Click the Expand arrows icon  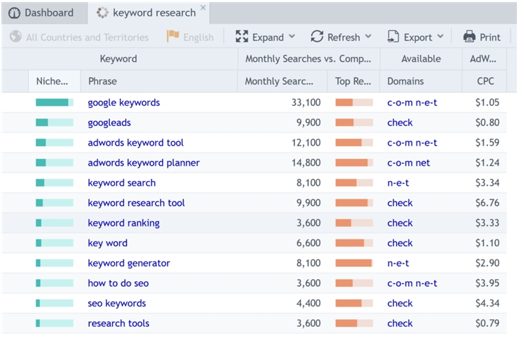pos(242,37)
